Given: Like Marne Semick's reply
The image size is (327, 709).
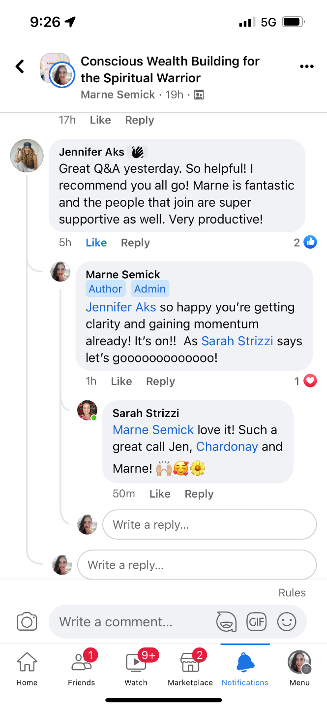Looking at the screenshot, I should point(121,381).
